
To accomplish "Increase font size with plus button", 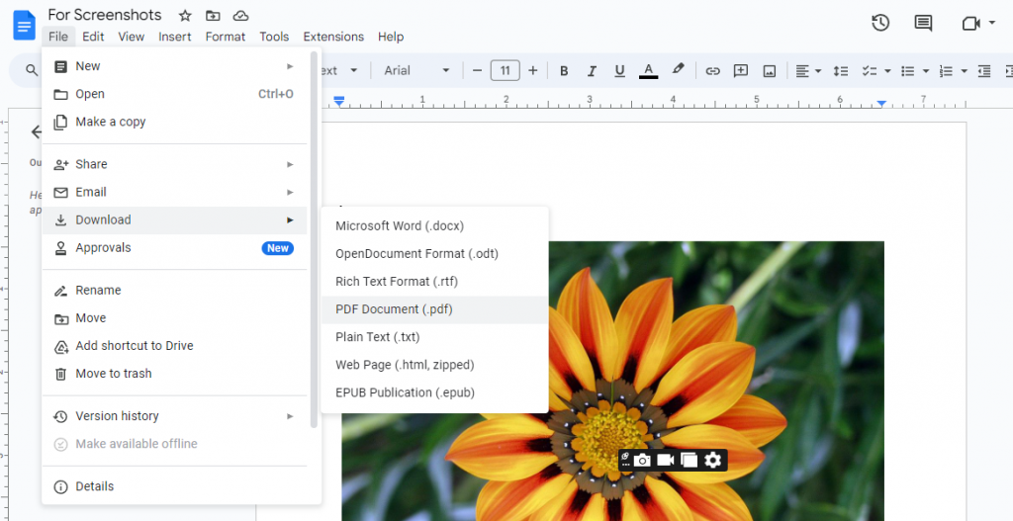I will click(x=533, y=70).
